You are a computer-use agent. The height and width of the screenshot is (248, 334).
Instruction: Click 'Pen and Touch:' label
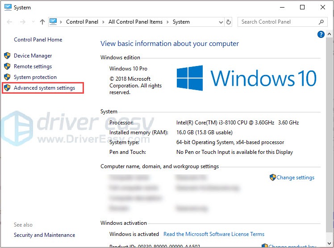click(128, 152)
